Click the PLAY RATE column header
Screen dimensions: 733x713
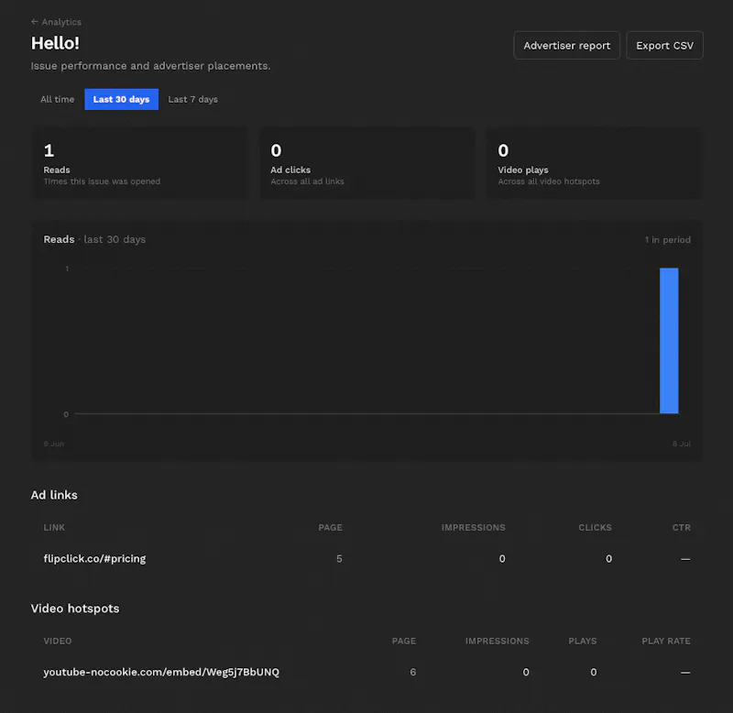pyautogui.click(x=666, y=641)
